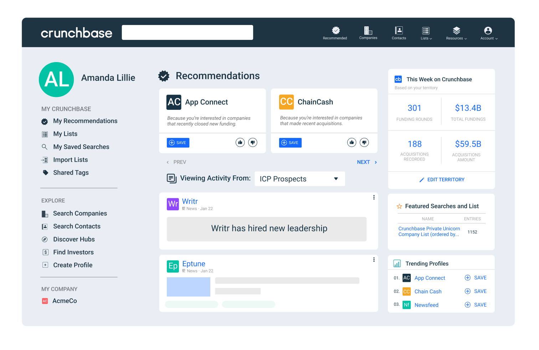Click the Find Investors dollar icon
This screenshot has width=539, height=350.
[x=45, y=252]
